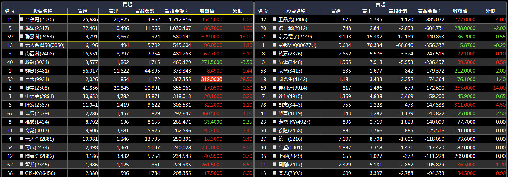Screen dimensions: 508x177
Task: Open stock 旭富(4119)
Action: click(290, 113)
